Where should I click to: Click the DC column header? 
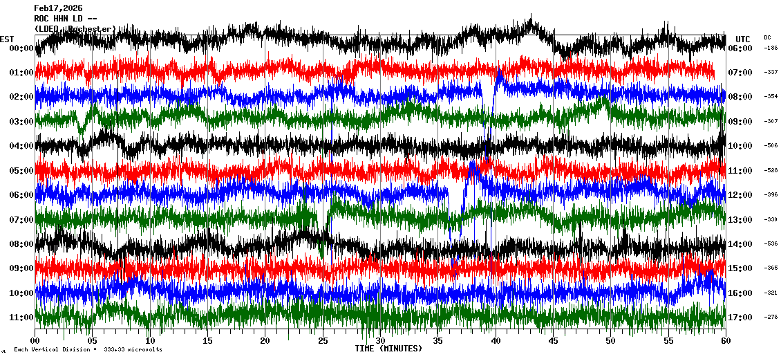point(766,37)
